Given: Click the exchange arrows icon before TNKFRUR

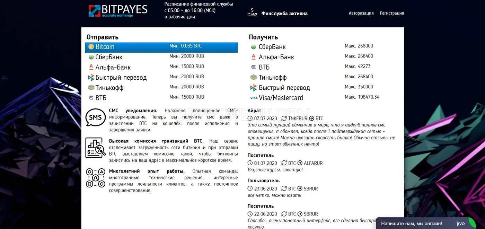Looking at the screenshot, I should coord(284,118).
